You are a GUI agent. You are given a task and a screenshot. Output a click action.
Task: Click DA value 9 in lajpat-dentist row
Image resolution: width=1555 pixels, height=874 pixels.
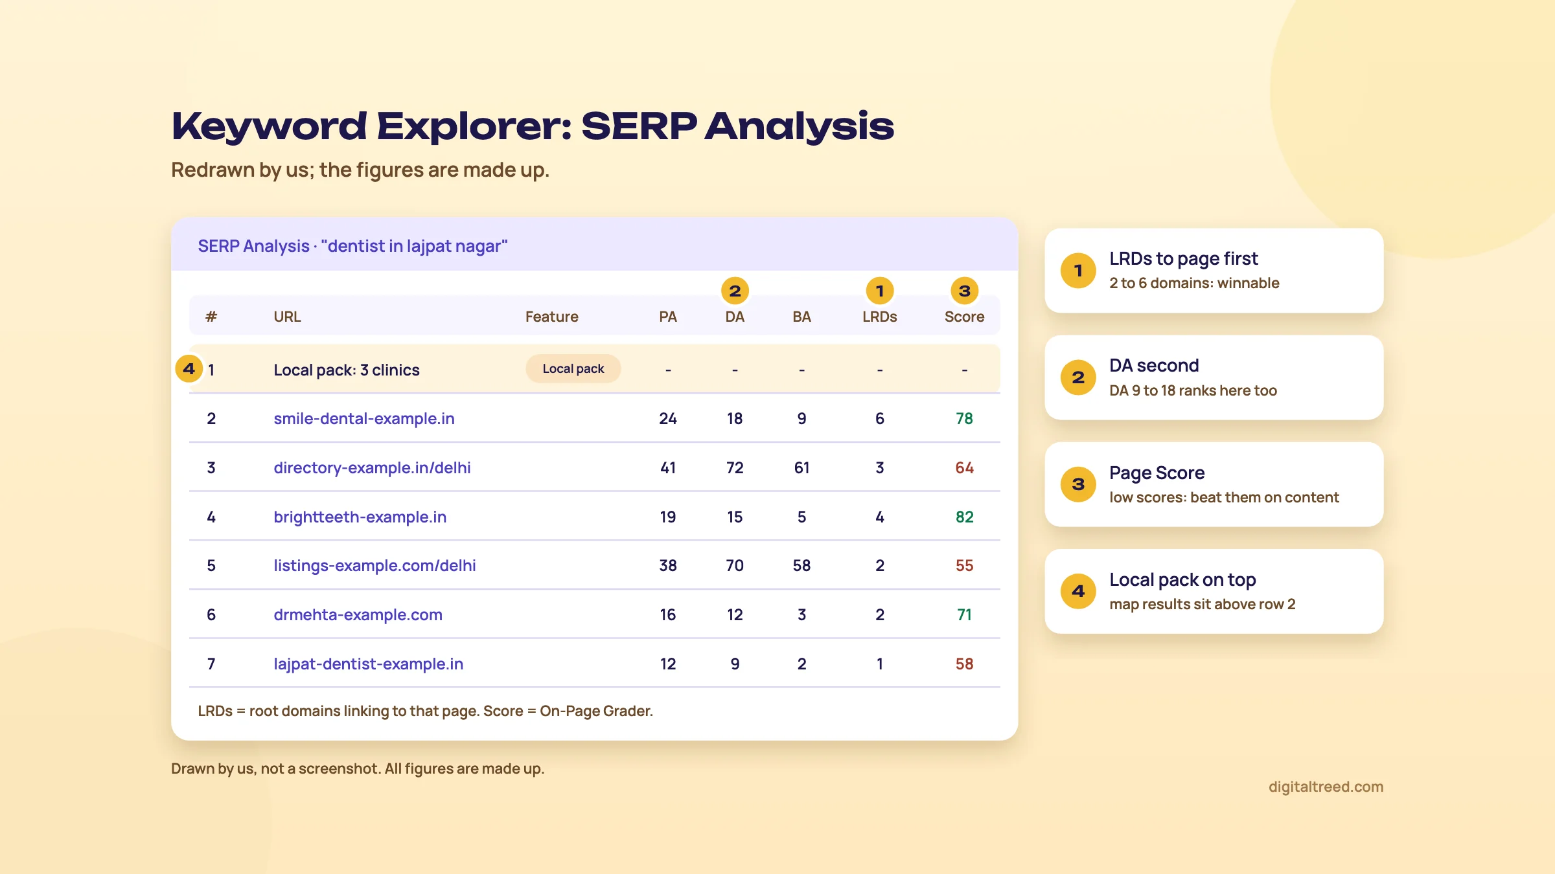click(x=735, y=664)
